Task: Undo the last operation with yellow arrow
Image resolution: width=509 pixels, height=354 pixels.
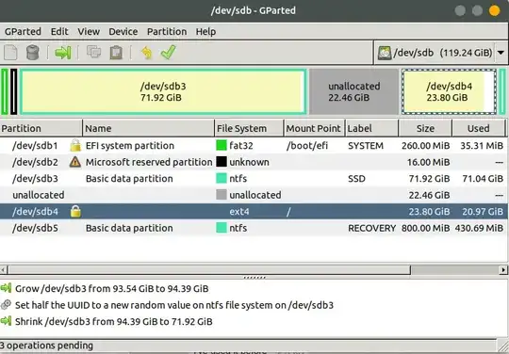Action: (147, 53)
